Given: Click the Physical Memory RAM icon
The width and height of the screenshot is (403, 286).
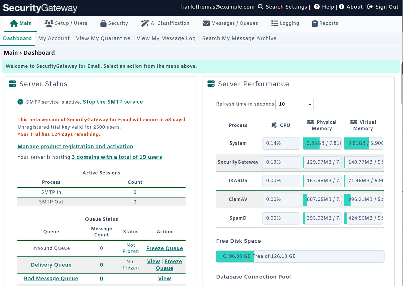Looking at the screenshot, I should click(x=310, y=122).
